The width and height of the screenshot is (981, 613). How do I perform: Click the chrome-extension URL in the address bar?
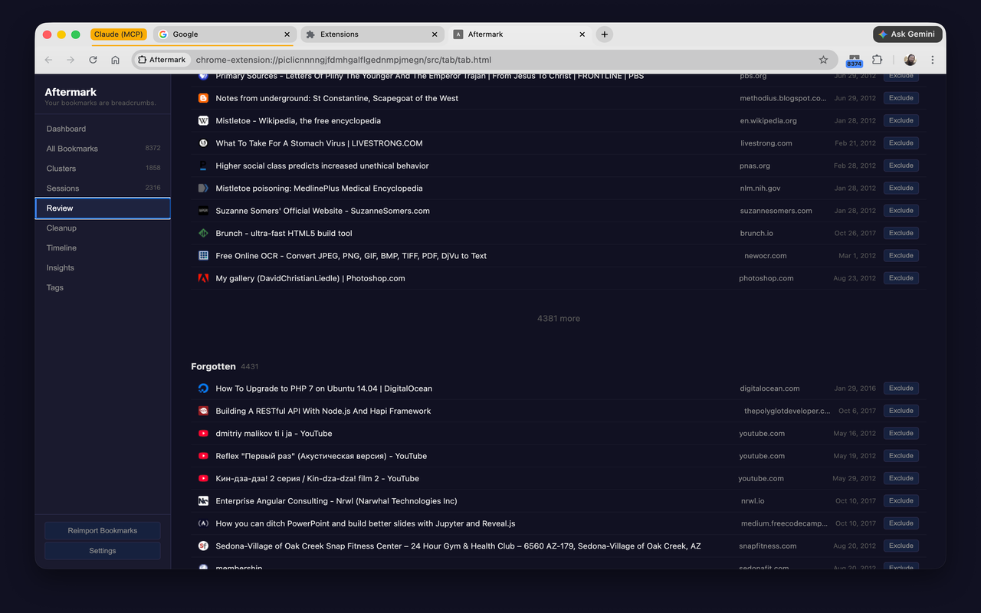point(343,60)
